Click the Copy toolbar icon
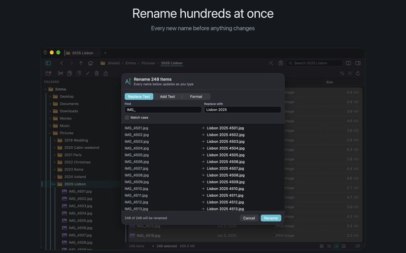Image resolution: width=406 pixels, height=253 pixels. coord(70,73)
